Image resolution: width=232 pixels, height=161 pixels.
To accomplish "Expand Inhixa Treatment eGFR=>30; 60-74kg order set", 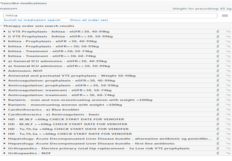I will (x=4, y=56).
